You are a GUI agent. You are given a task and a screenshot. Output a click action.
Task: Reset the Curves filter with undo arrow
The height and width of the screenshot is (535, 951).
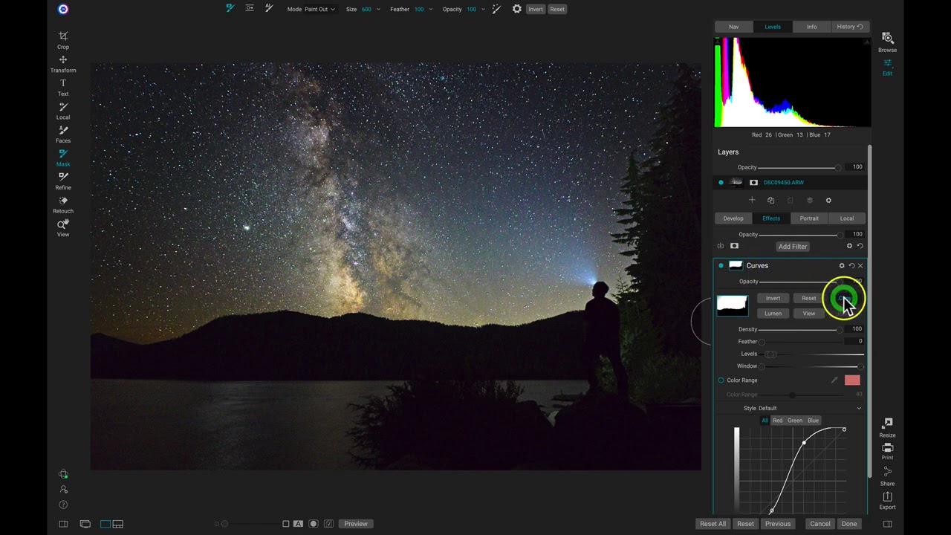click(851, 265)
